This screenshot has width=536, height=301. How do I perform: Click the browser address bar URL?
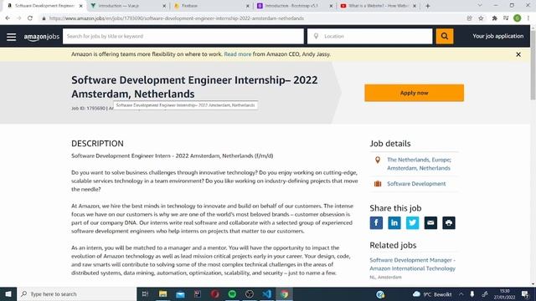coord(177,18)
